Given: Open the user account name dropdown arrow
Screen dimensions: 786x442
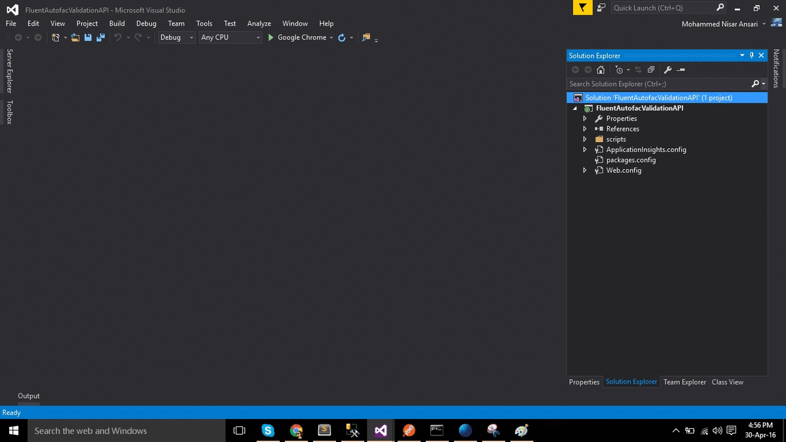Looking at the screenshot, I should click(764, 24).
